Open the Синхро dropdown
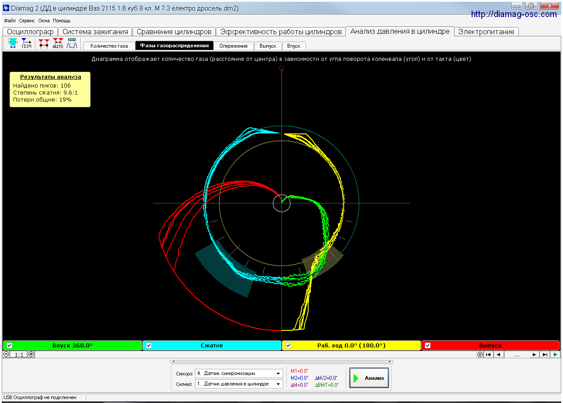The width and height of the screenshot is (563, 403). (239, 373)
